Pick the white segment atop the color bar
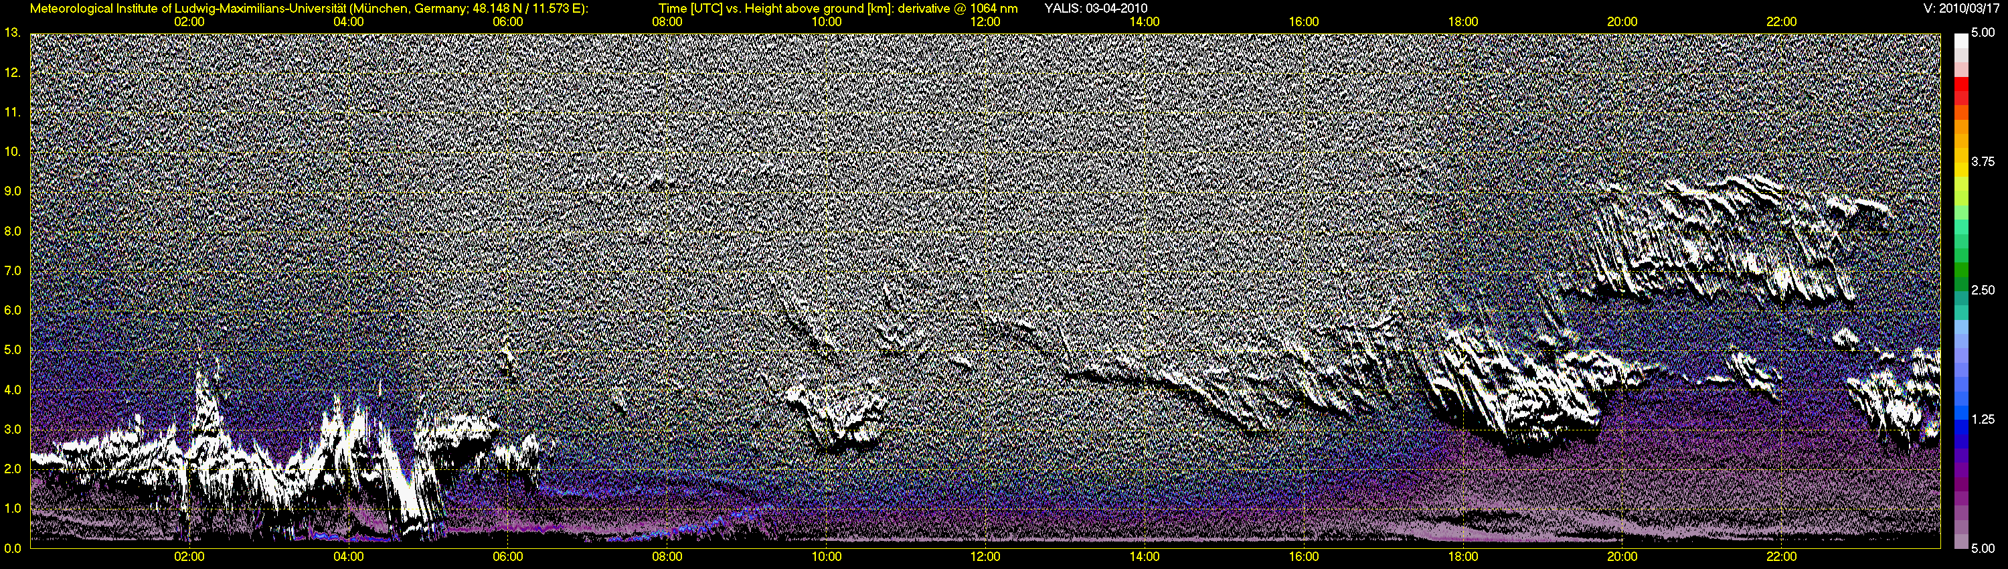 point(1960,42)
